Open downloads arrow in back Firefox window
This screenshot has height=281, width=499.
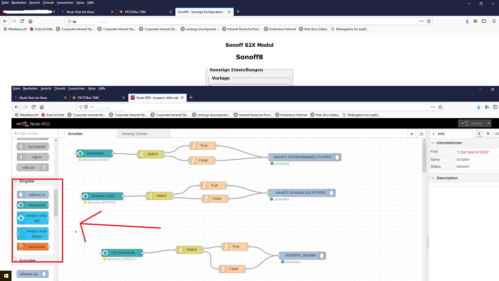tap(467, 21)
